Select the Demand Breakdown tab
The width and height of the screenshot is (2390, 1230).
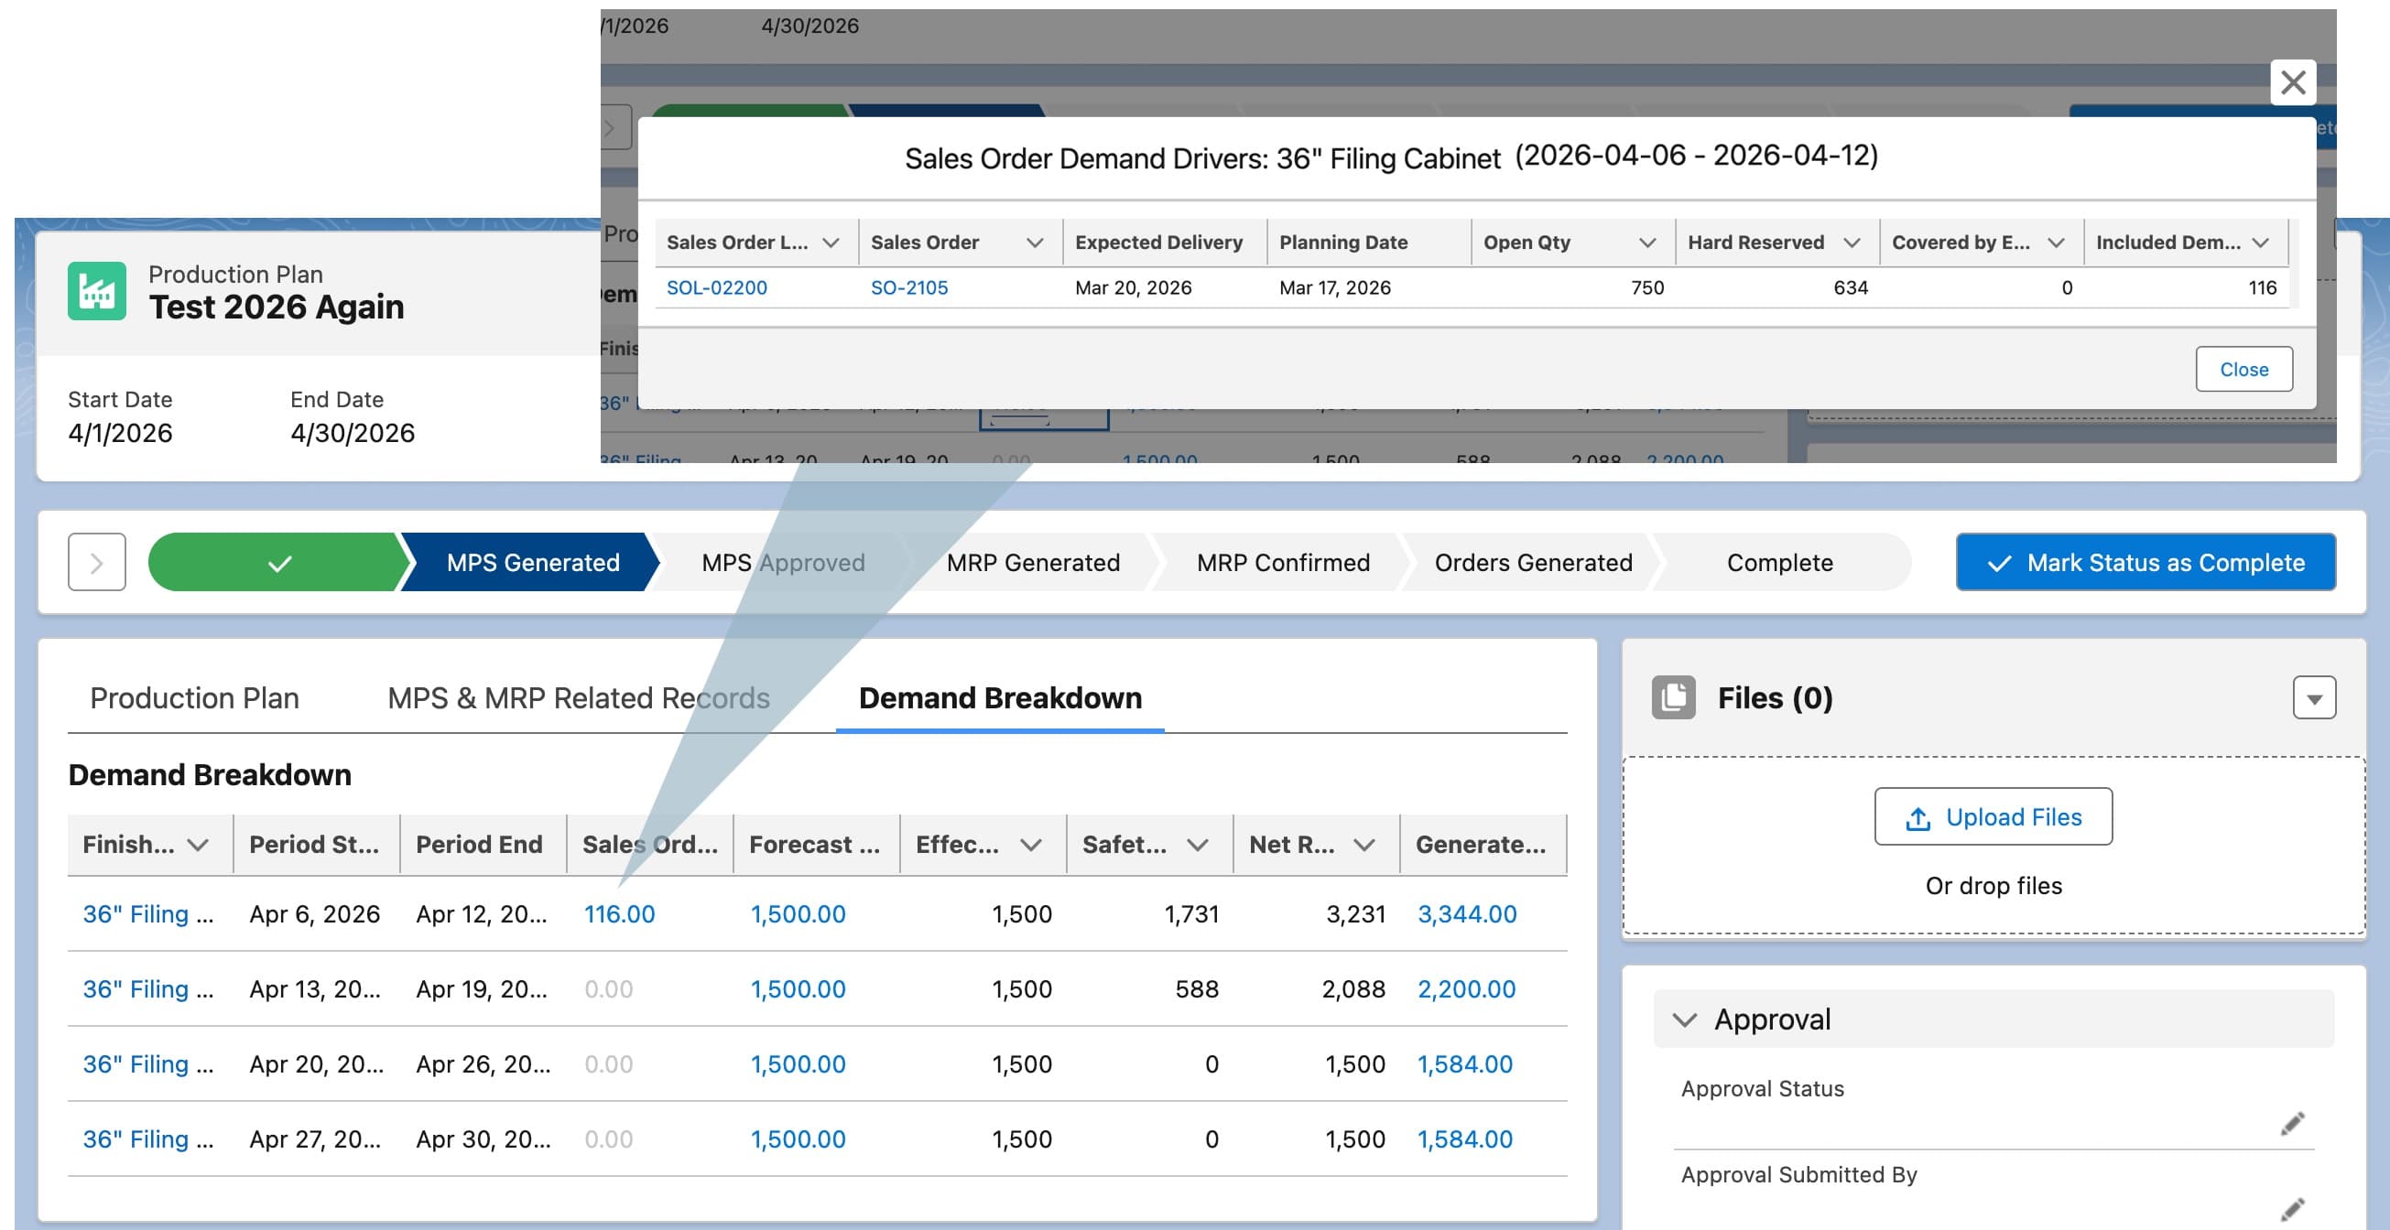999,697
